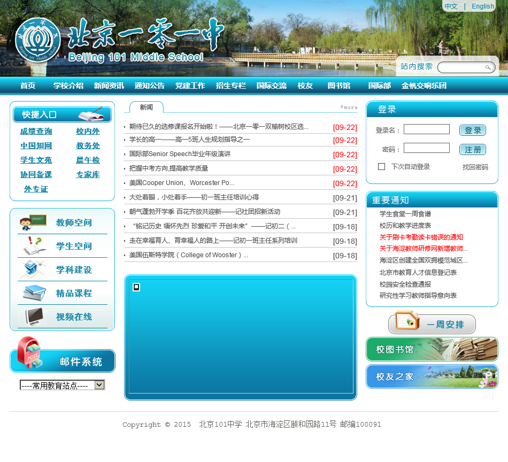
Task: Click the broken media placeholder icon in blue panel
Action: 136,287
